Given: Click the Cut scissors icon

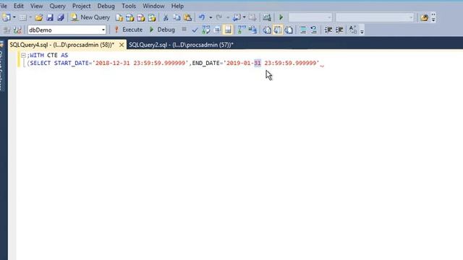Looking at the screenshot, I should tap(166, 17).
